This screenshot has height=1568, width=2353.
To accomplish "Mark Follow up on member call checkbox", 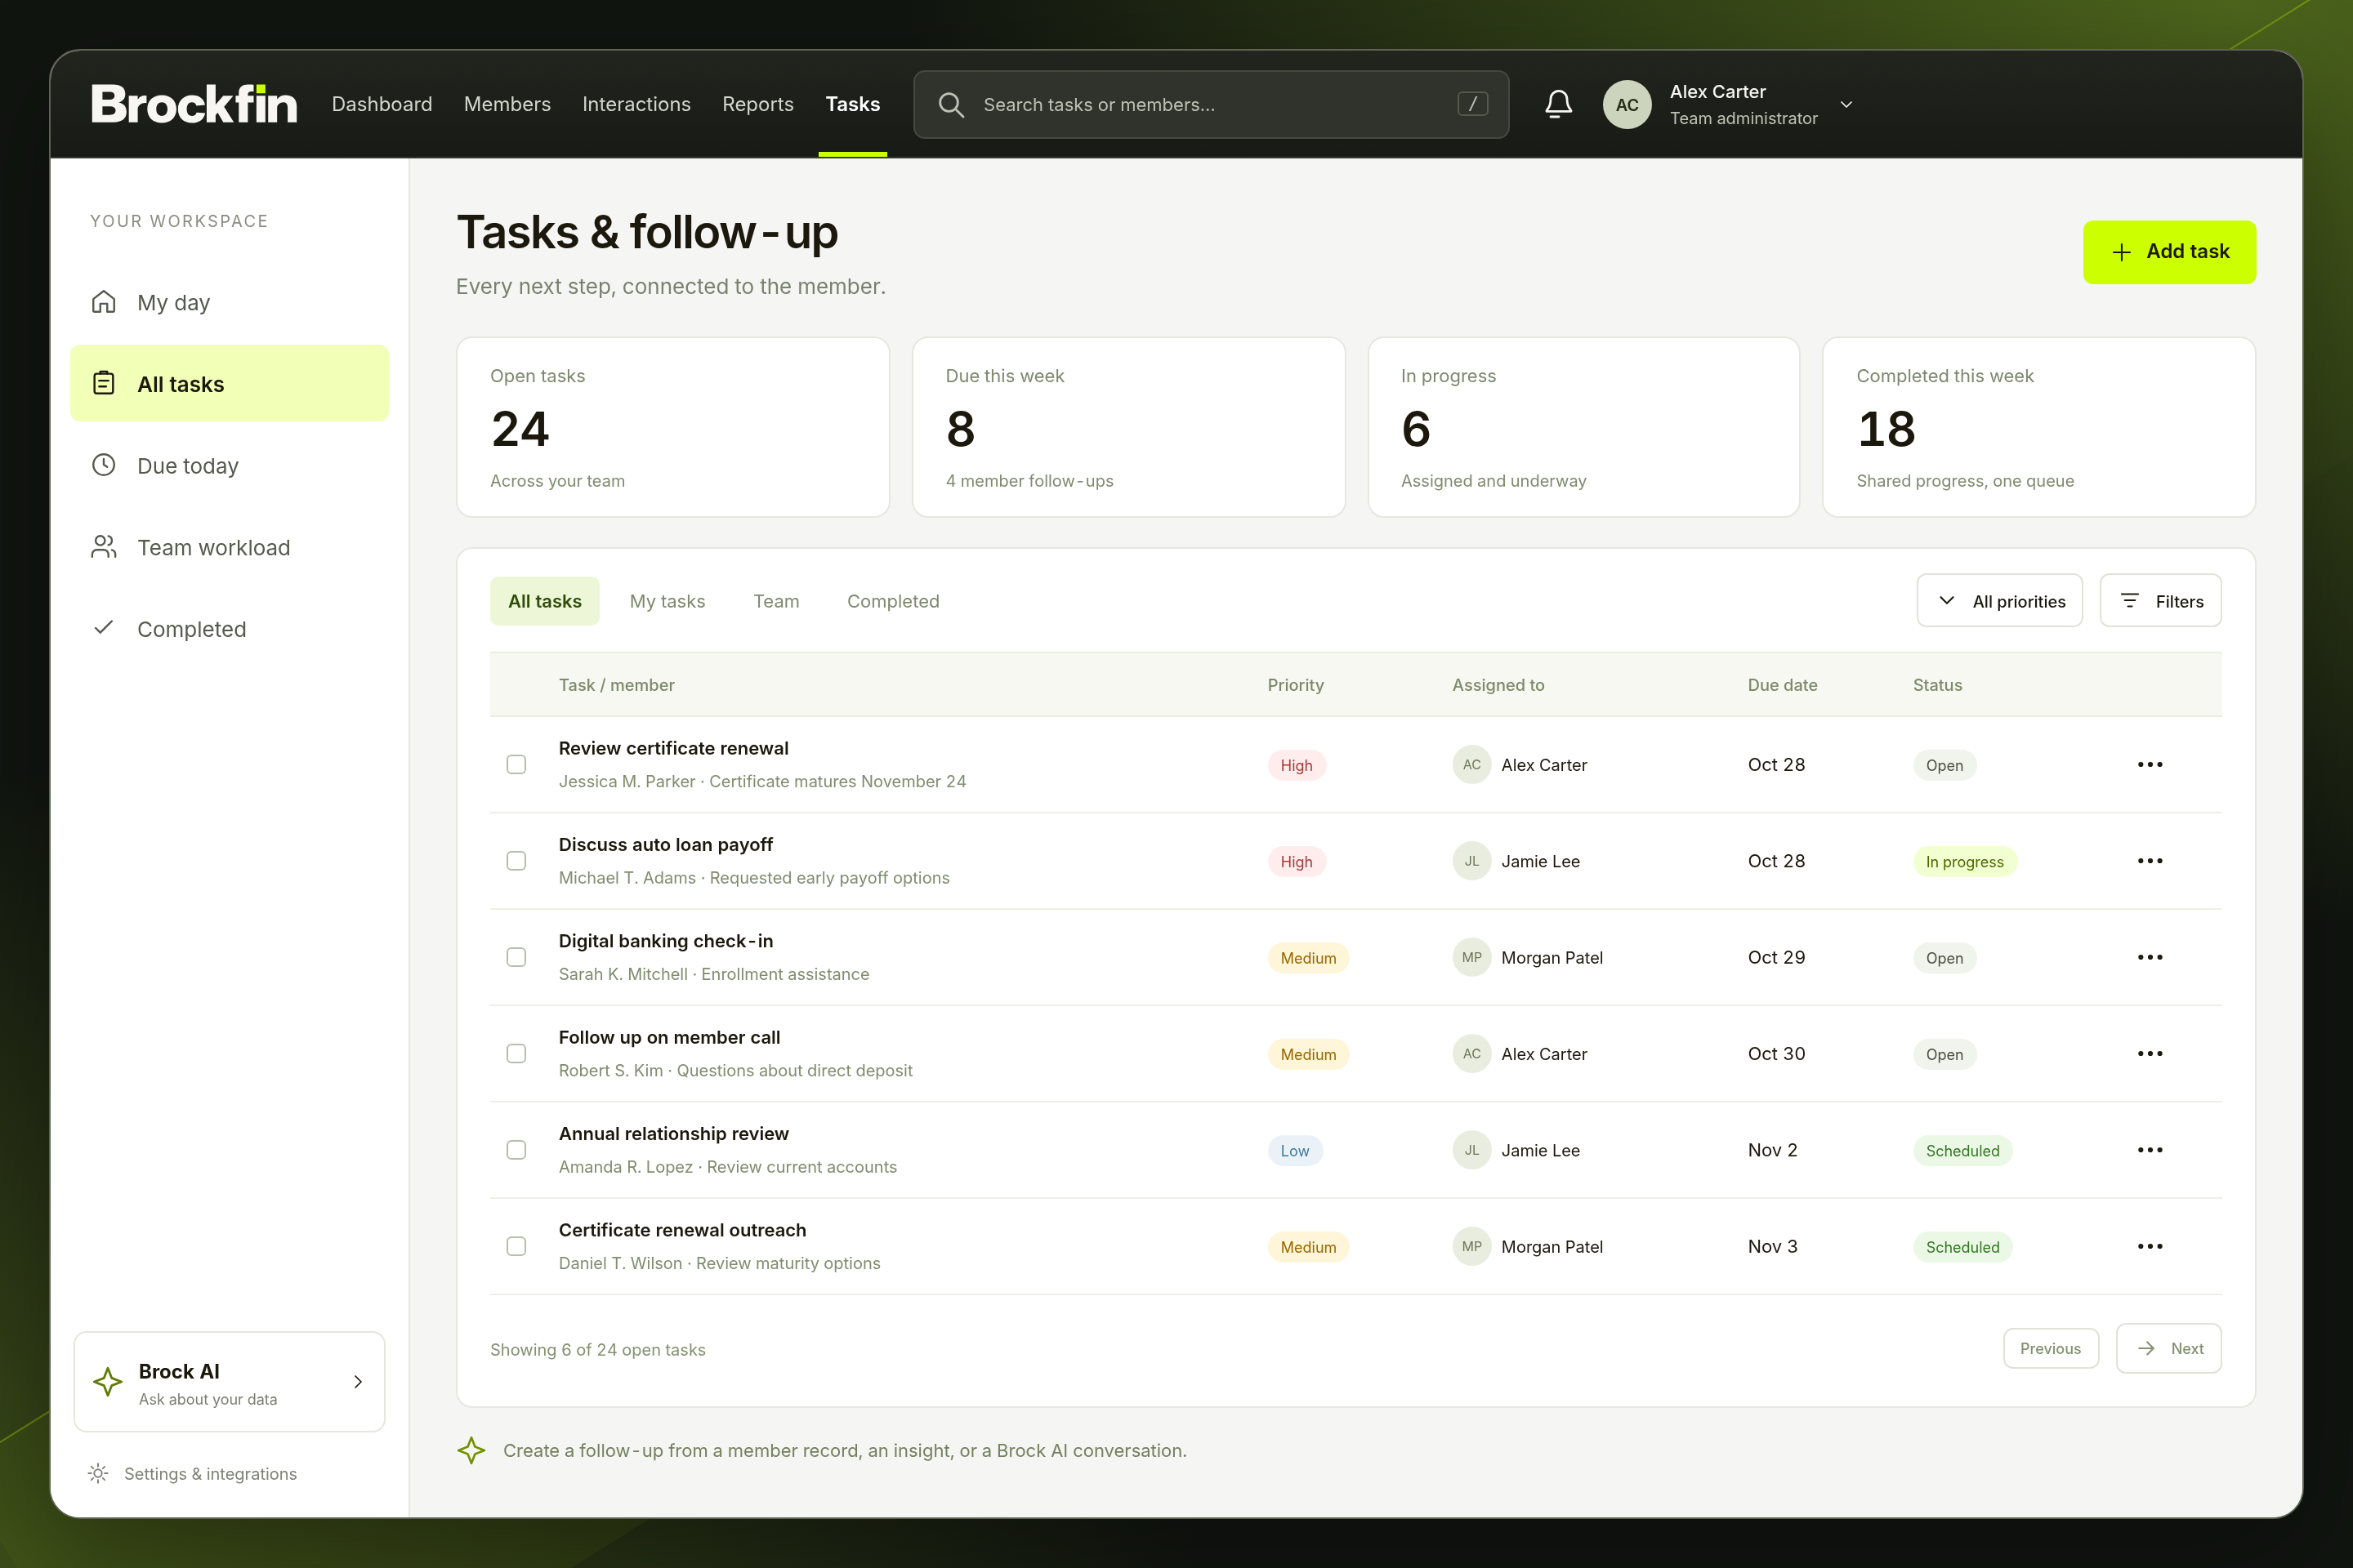I will pyautogui.click(x=516, y=1054).
